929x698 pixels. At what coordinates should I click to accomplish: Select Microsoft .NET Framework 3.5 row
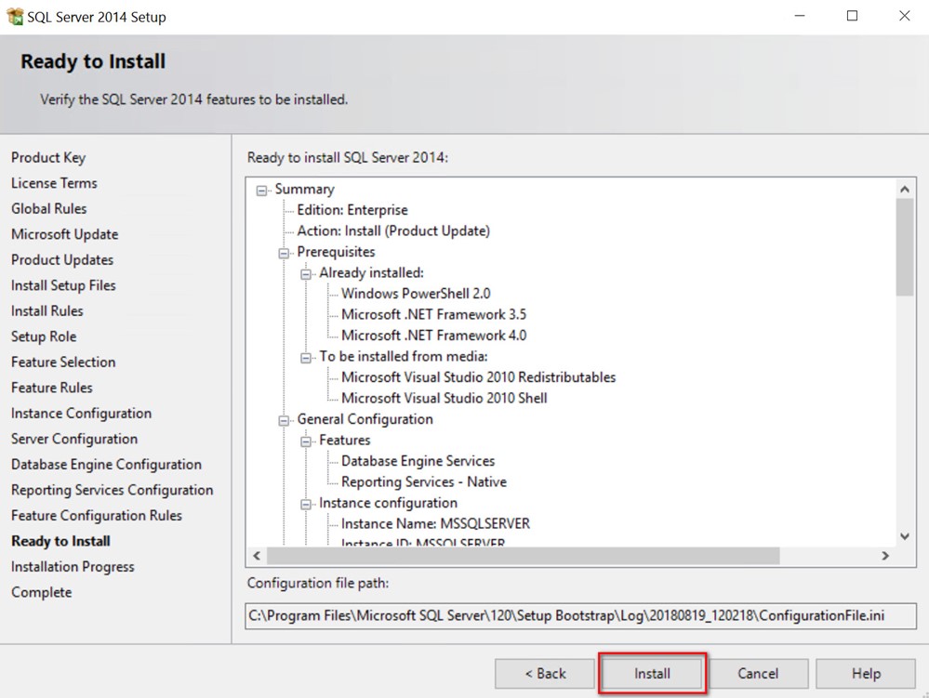tap(433, 314)
